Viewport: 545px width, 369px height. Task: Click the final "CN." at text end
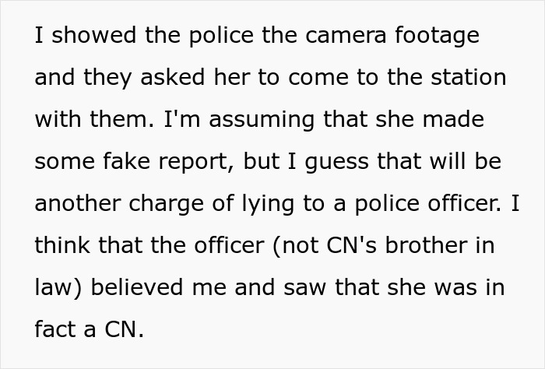pyautogui.click(x=124, y=329)
